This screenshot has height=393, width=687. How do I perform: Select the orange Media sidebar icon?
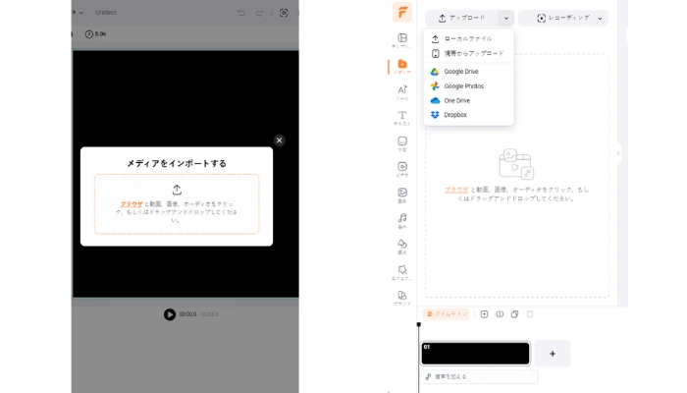[401, 66]
